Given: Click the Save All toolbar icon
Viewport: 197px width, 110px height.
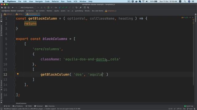Looking at the screenshot, I should pyautogui.click(x=5, y=8).
